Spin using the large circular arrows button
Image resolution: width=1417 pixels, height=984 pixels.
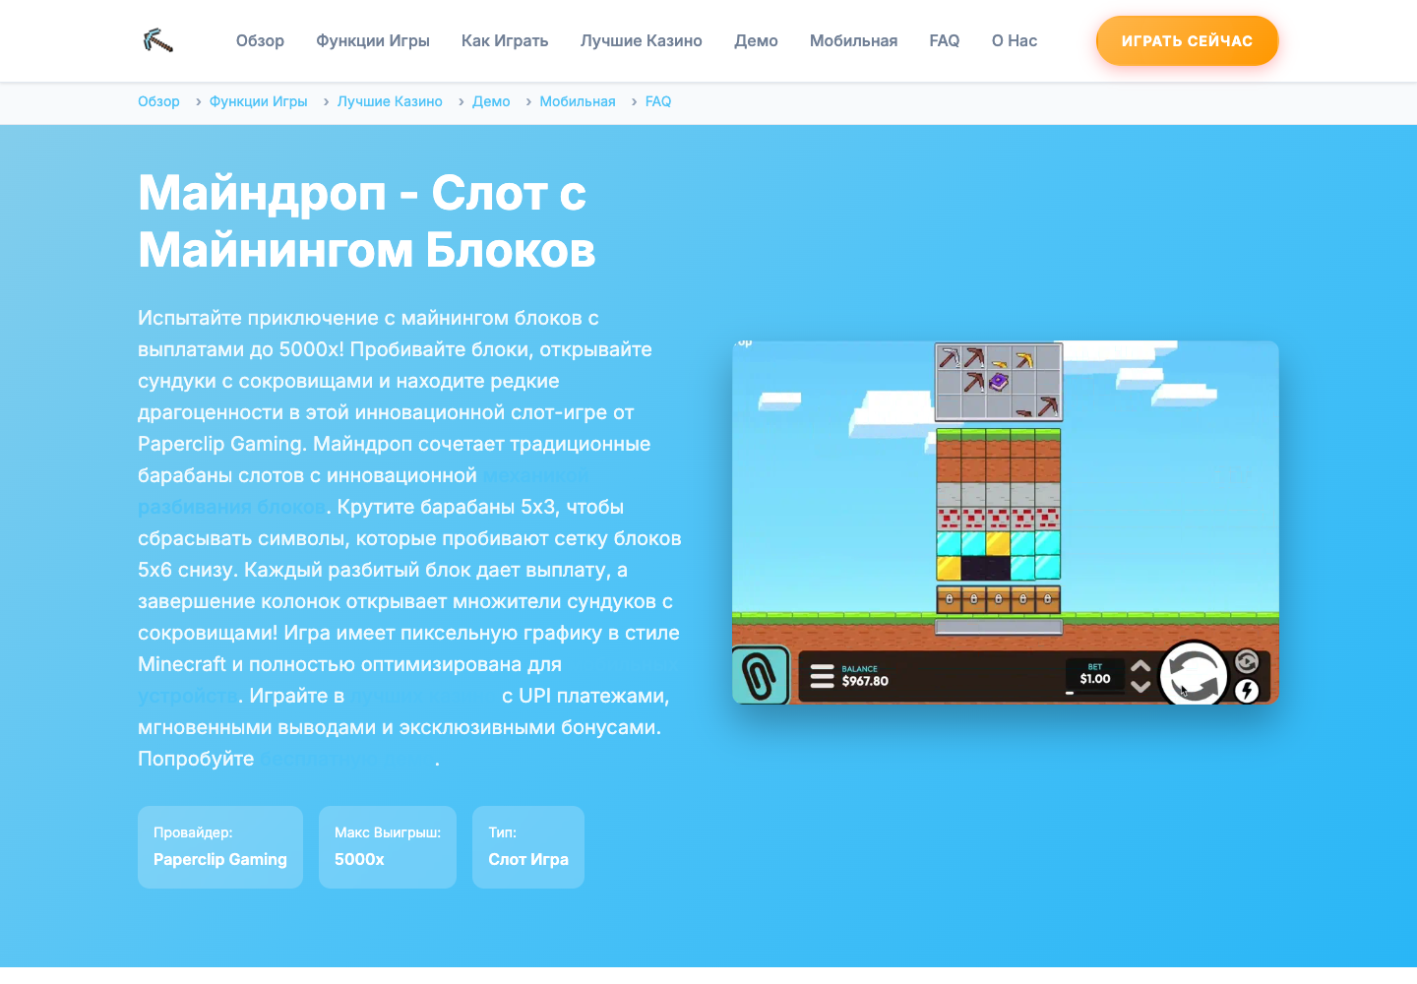[1194, 675]
